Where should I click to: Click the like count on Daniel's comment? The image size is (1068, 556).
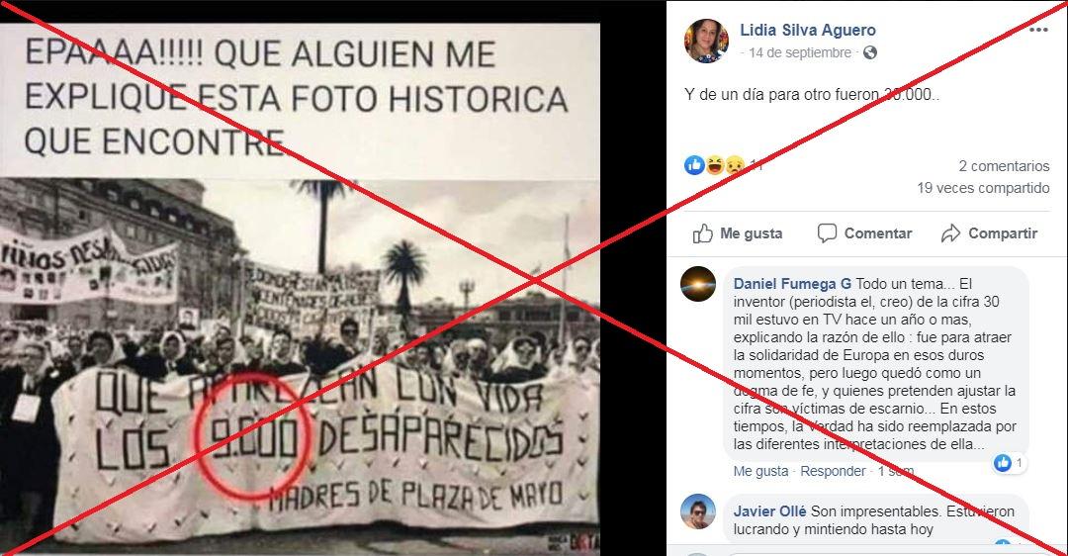pos(1010,463)
